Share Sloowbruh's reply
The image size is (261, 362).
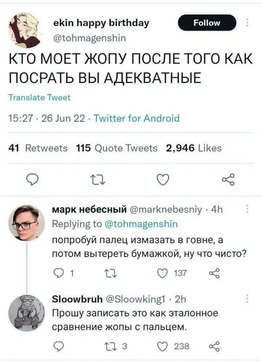(214, 346)
